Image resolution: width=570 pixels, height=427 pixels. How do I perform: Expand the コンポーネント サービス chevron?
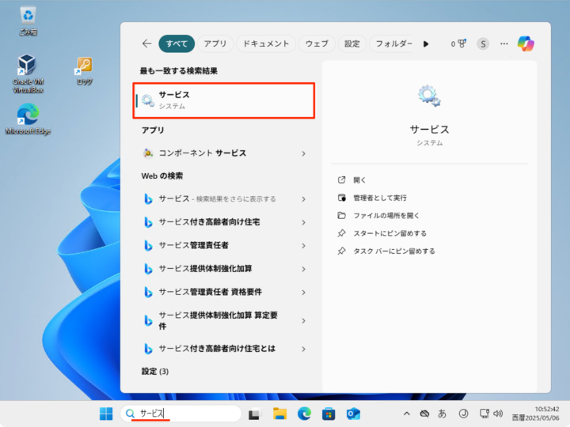[x=303, y=153]
